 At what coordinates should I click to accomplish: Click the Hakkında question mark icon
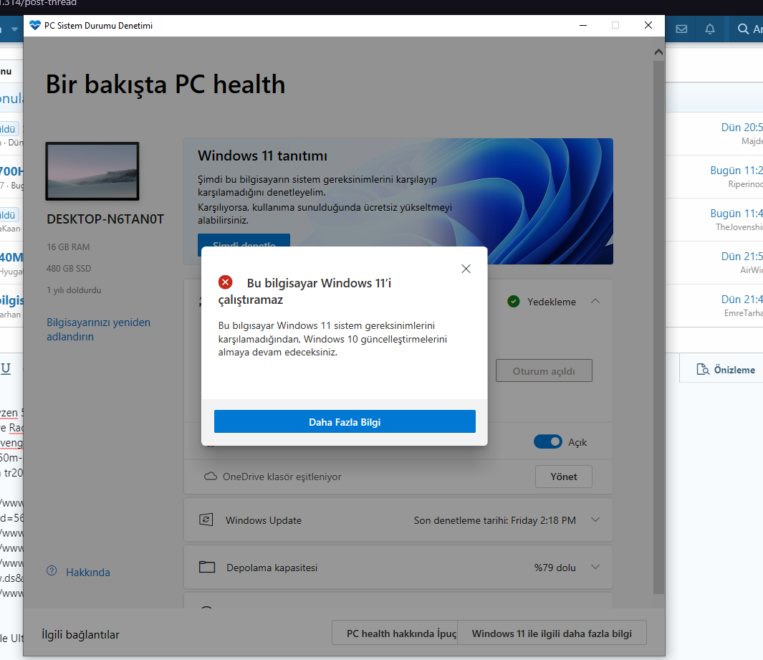coord(52,571)
